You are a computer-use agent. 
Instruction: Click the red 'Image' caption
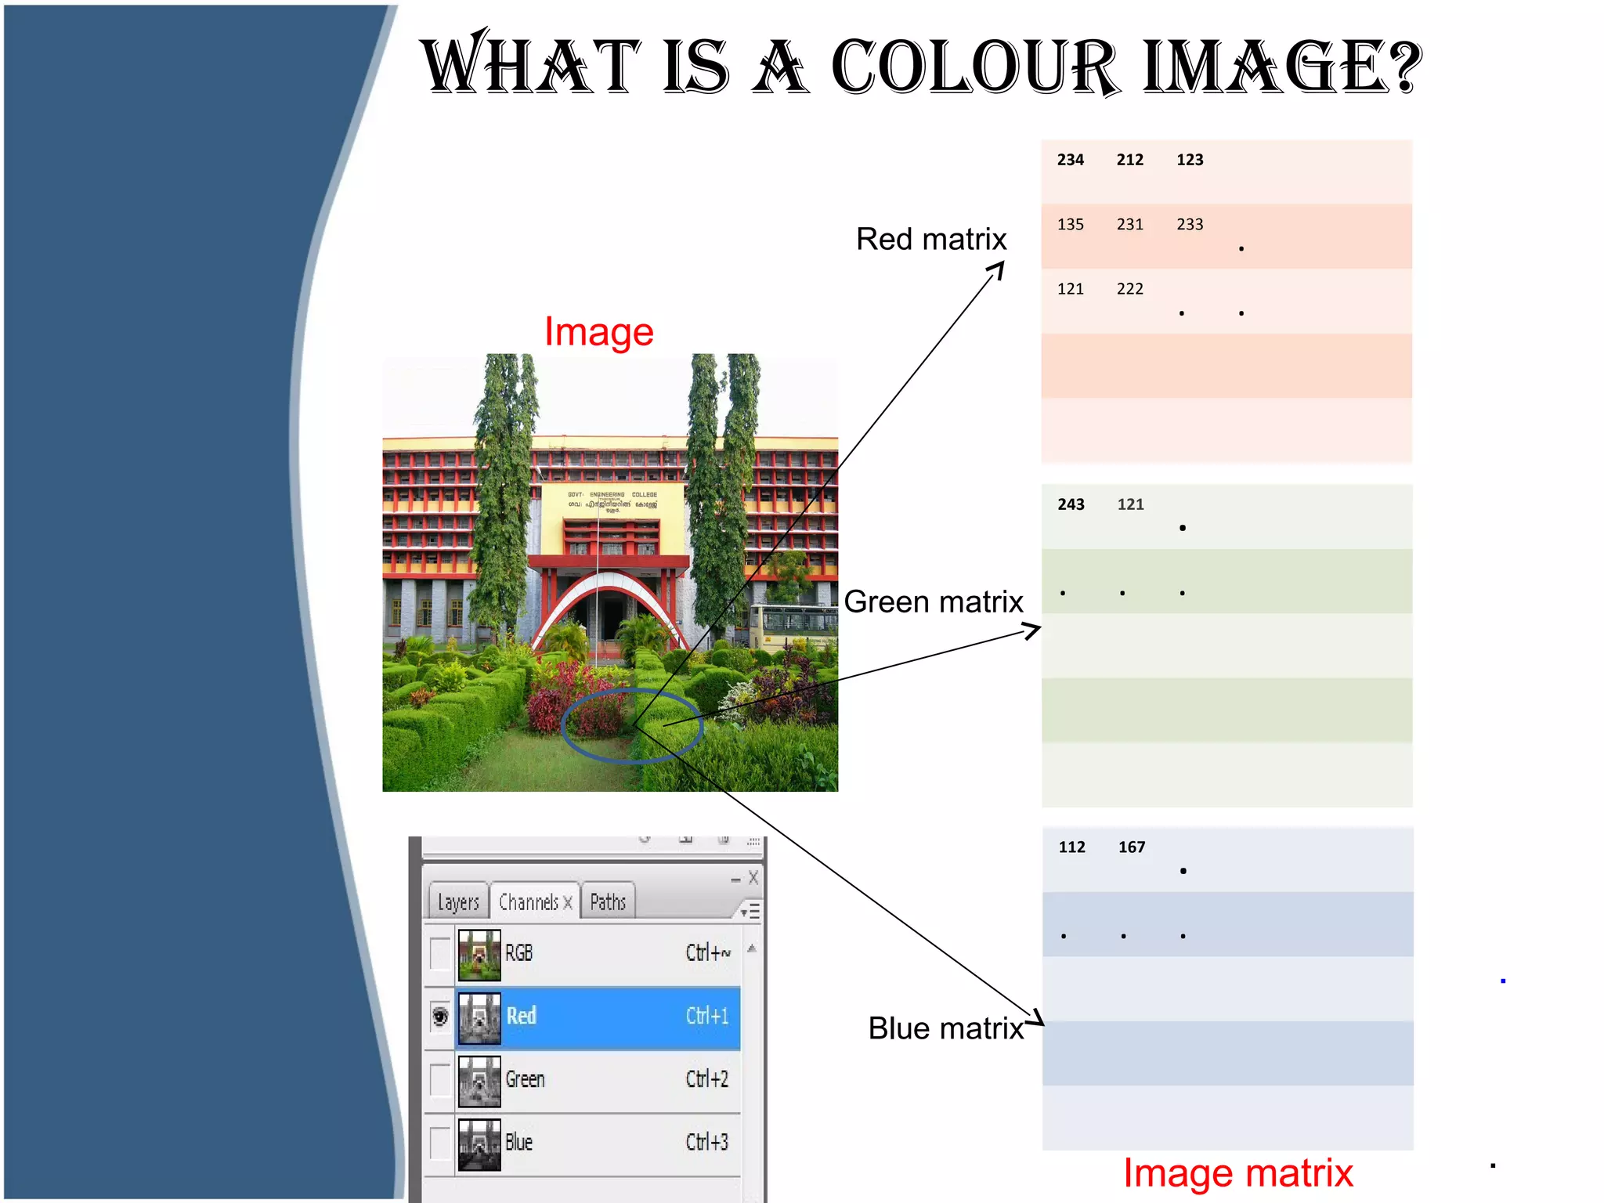tap(599, 333)
